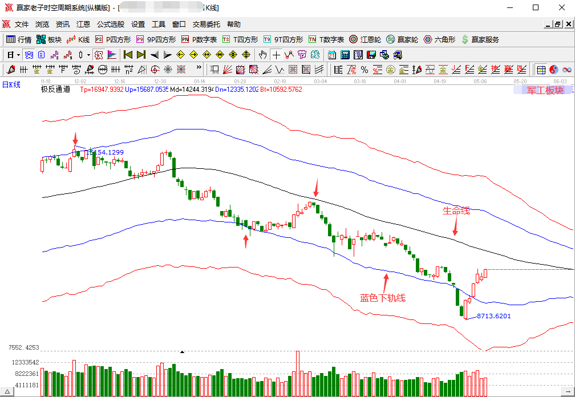Image resolution: width=575 pixels, height=397 pixels.
Task: Select the spiral ruler tool
Action: (76, 69)
